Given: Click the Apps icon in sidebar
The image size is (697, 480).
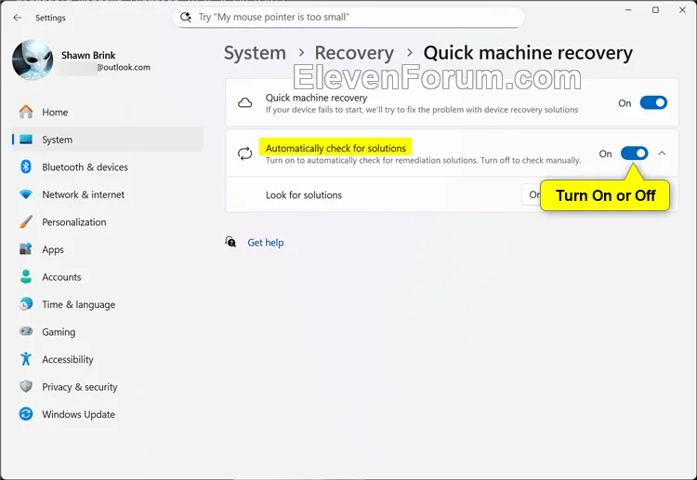Looking at the screenshot, I should (x=26, y=249).
